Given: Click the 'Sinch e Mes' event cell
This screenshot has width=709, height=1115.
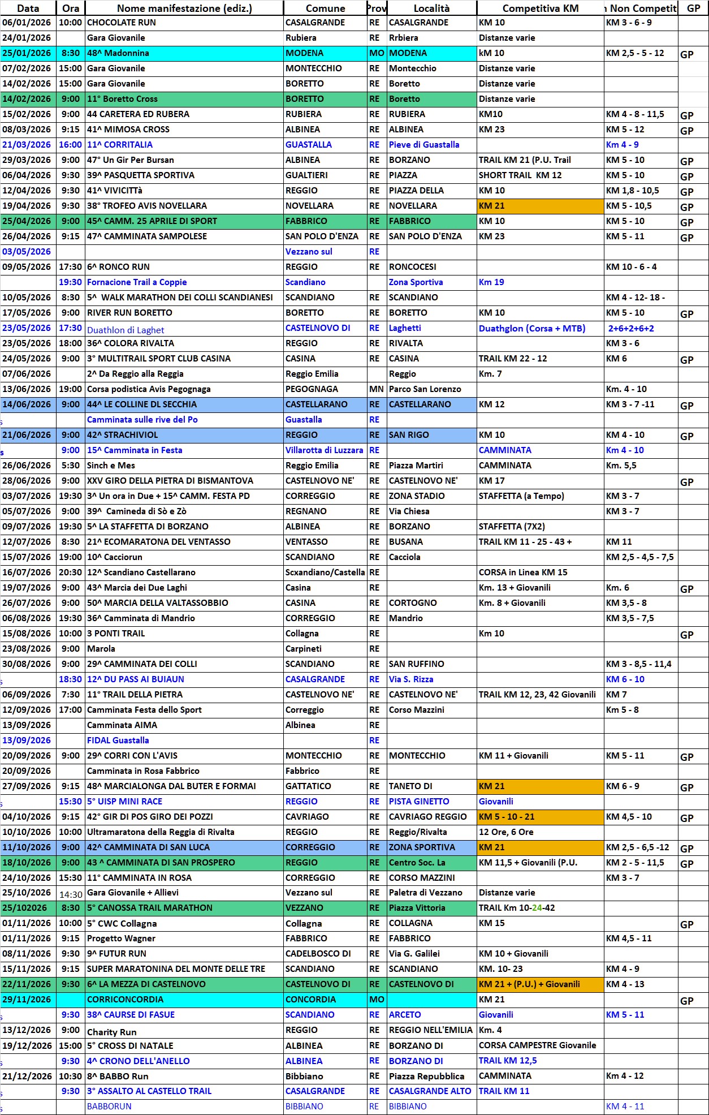Looking at the screenshot, I should 184,466.
